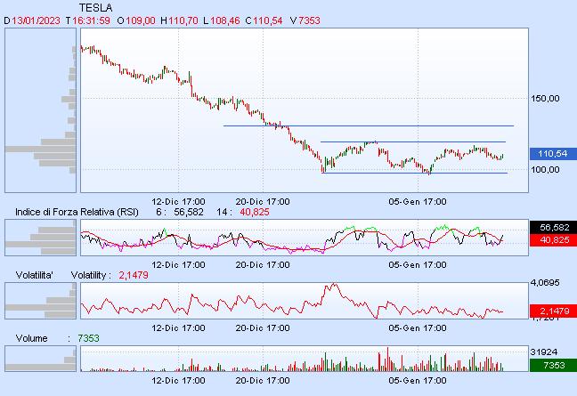Select the date value 13/01/2023
577x396 pixels.
point(36,20)
